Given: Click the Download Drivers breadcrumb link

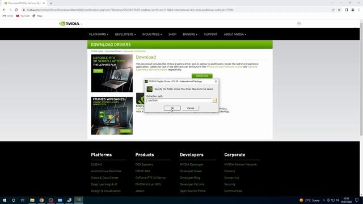Looking at the screenshot, I should coord(113,51).
